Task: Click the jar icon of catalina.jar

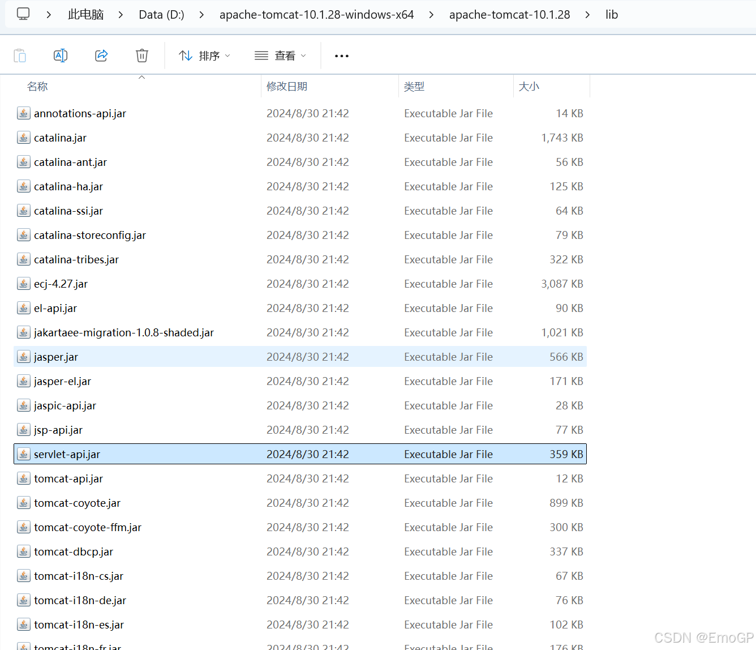Action: tap(23, 138)
